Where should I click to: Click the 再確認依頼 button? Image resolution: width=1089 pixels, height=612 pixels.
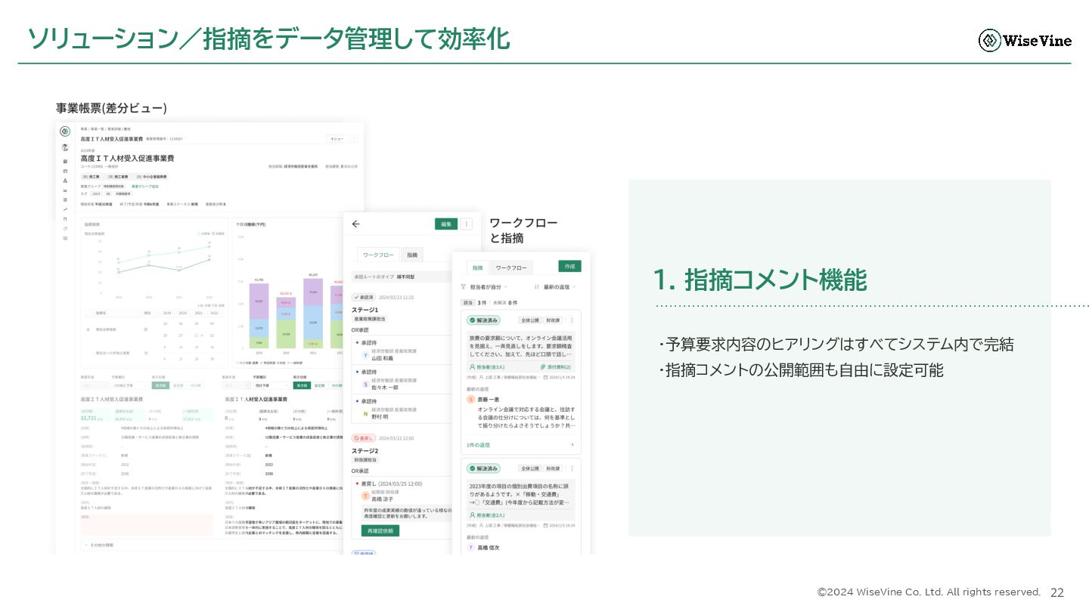(x=380, y=530)
